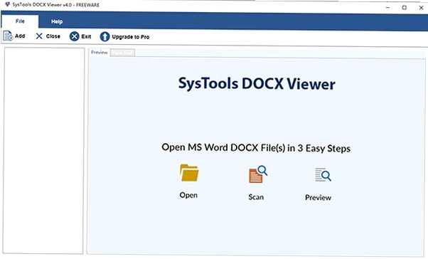
Task: Click the 'Scan' label under icon
Action: 256,197
